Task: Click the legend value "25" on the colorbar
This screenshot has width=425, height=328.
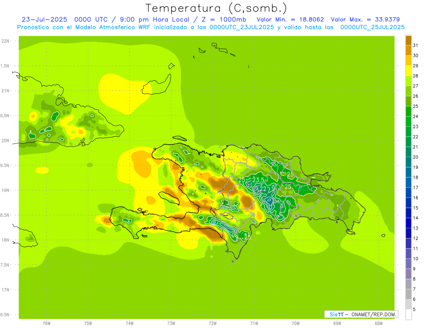Action: tap(416, 106)
